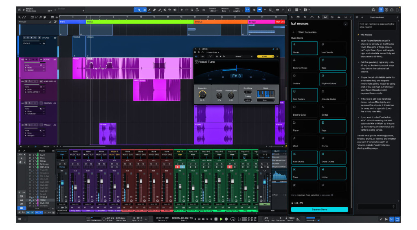Open the Home icon in top right
This screenshot has width=417, height=230.
(x=392, y=10)
